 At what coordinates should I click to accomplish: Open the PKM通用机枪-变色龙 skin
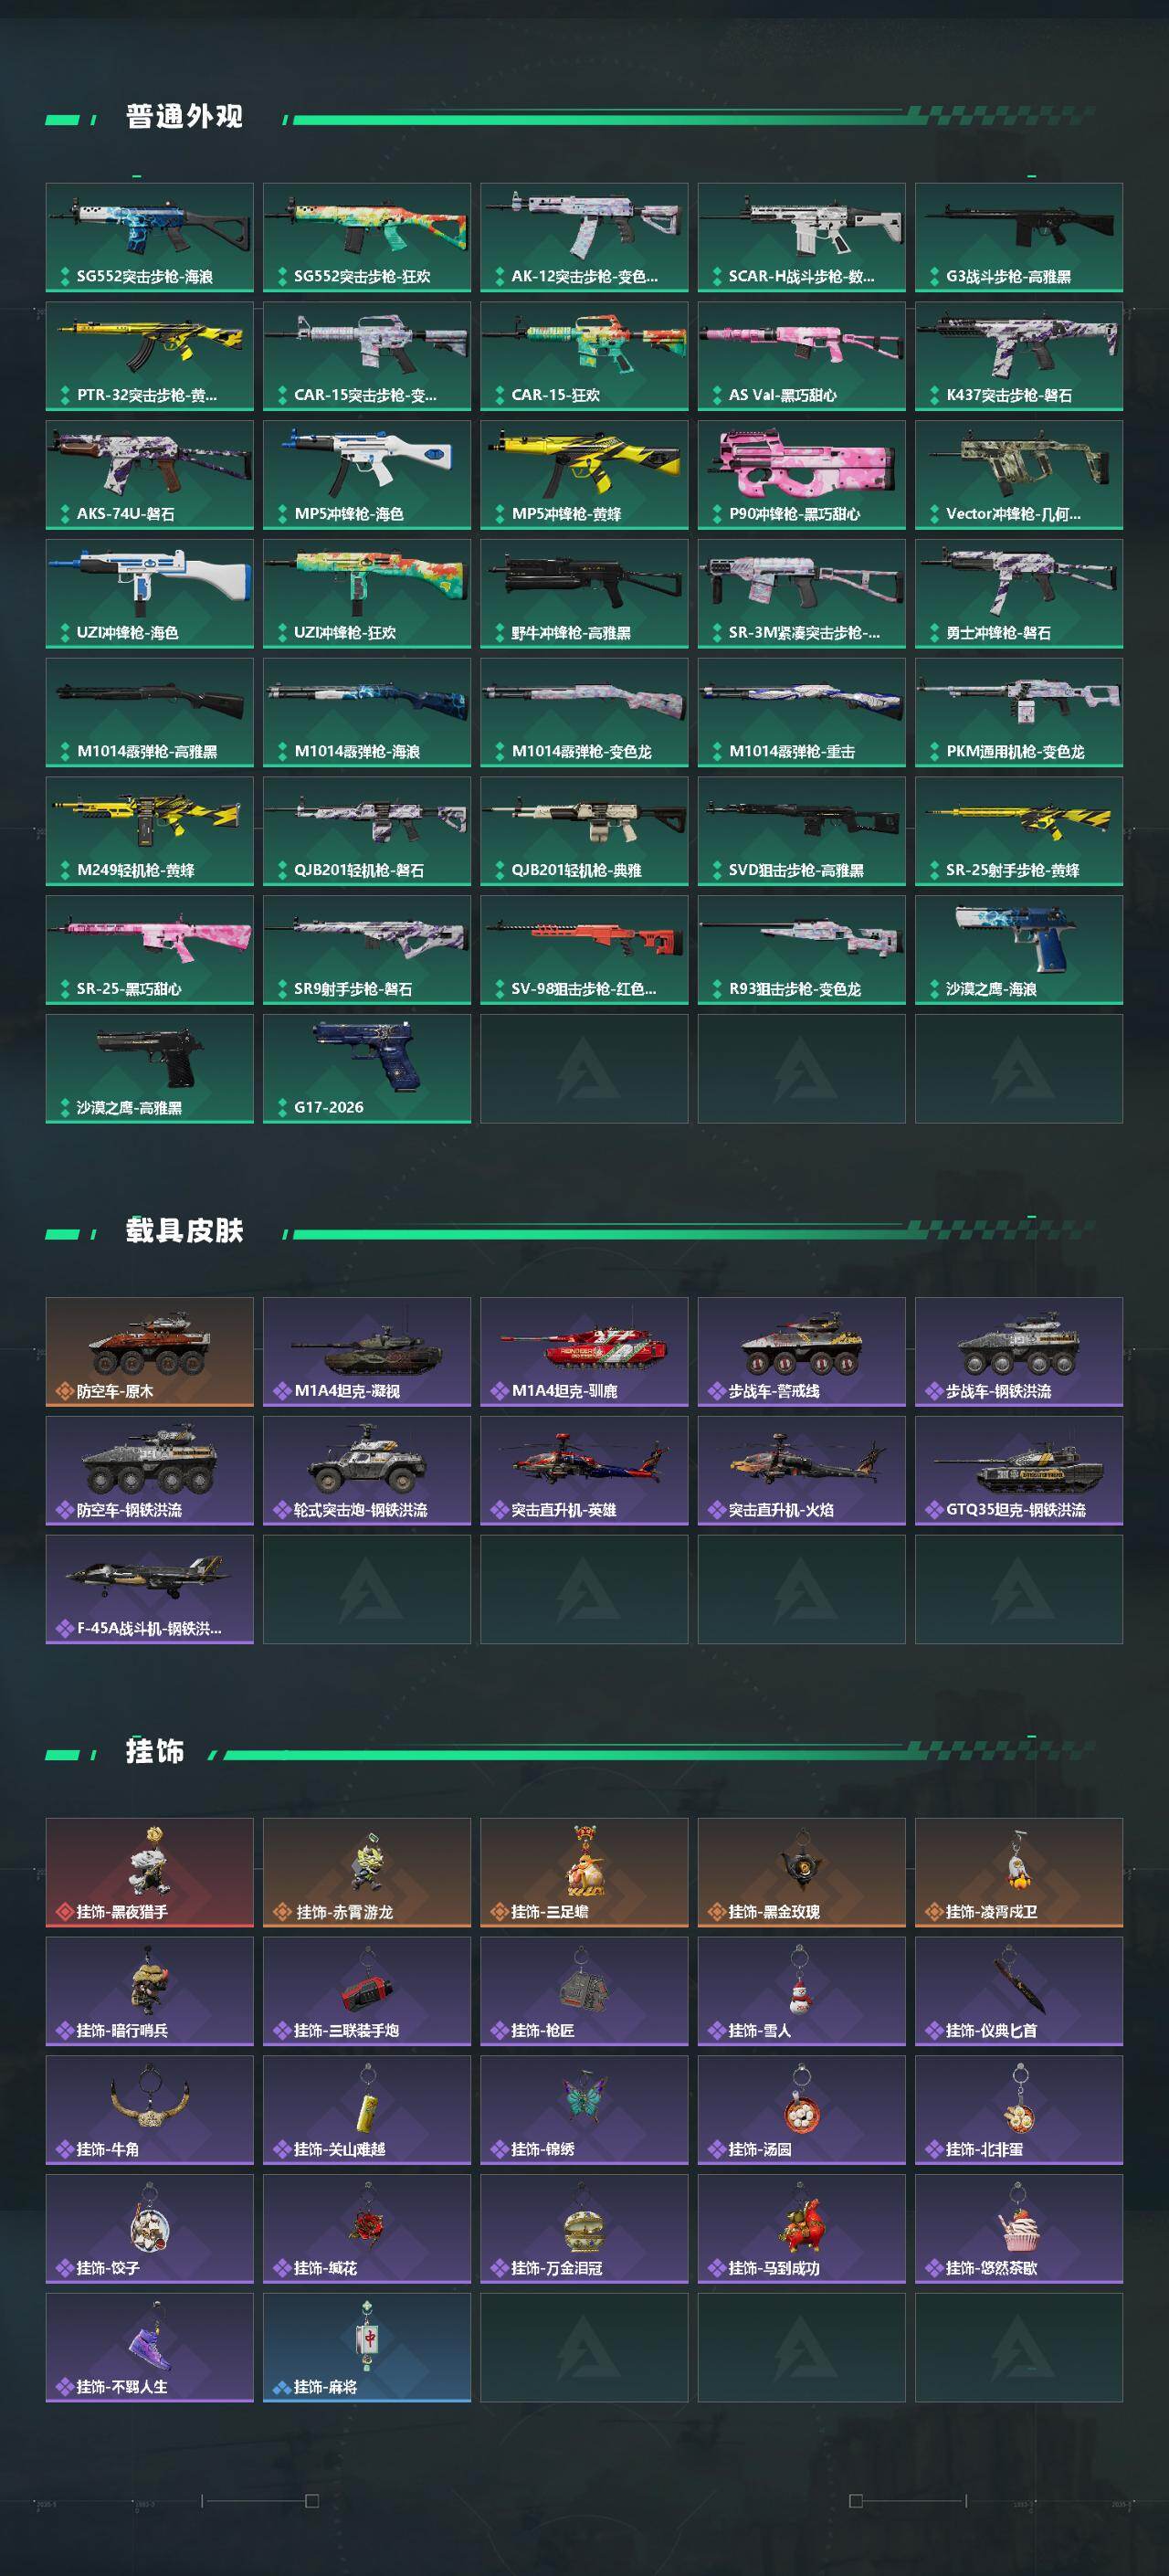(1018, 712)
